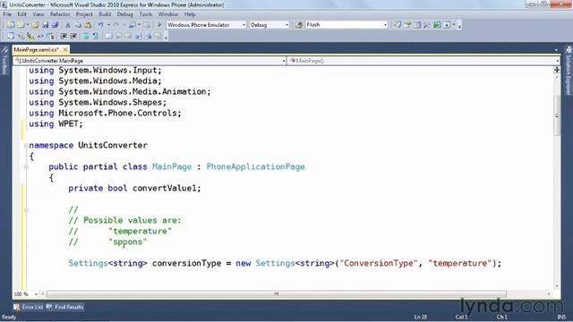The height and width of the screenshot is (322, 573).
Task: Open the Solution Explorer side panel tab
Action: [569, 71]
